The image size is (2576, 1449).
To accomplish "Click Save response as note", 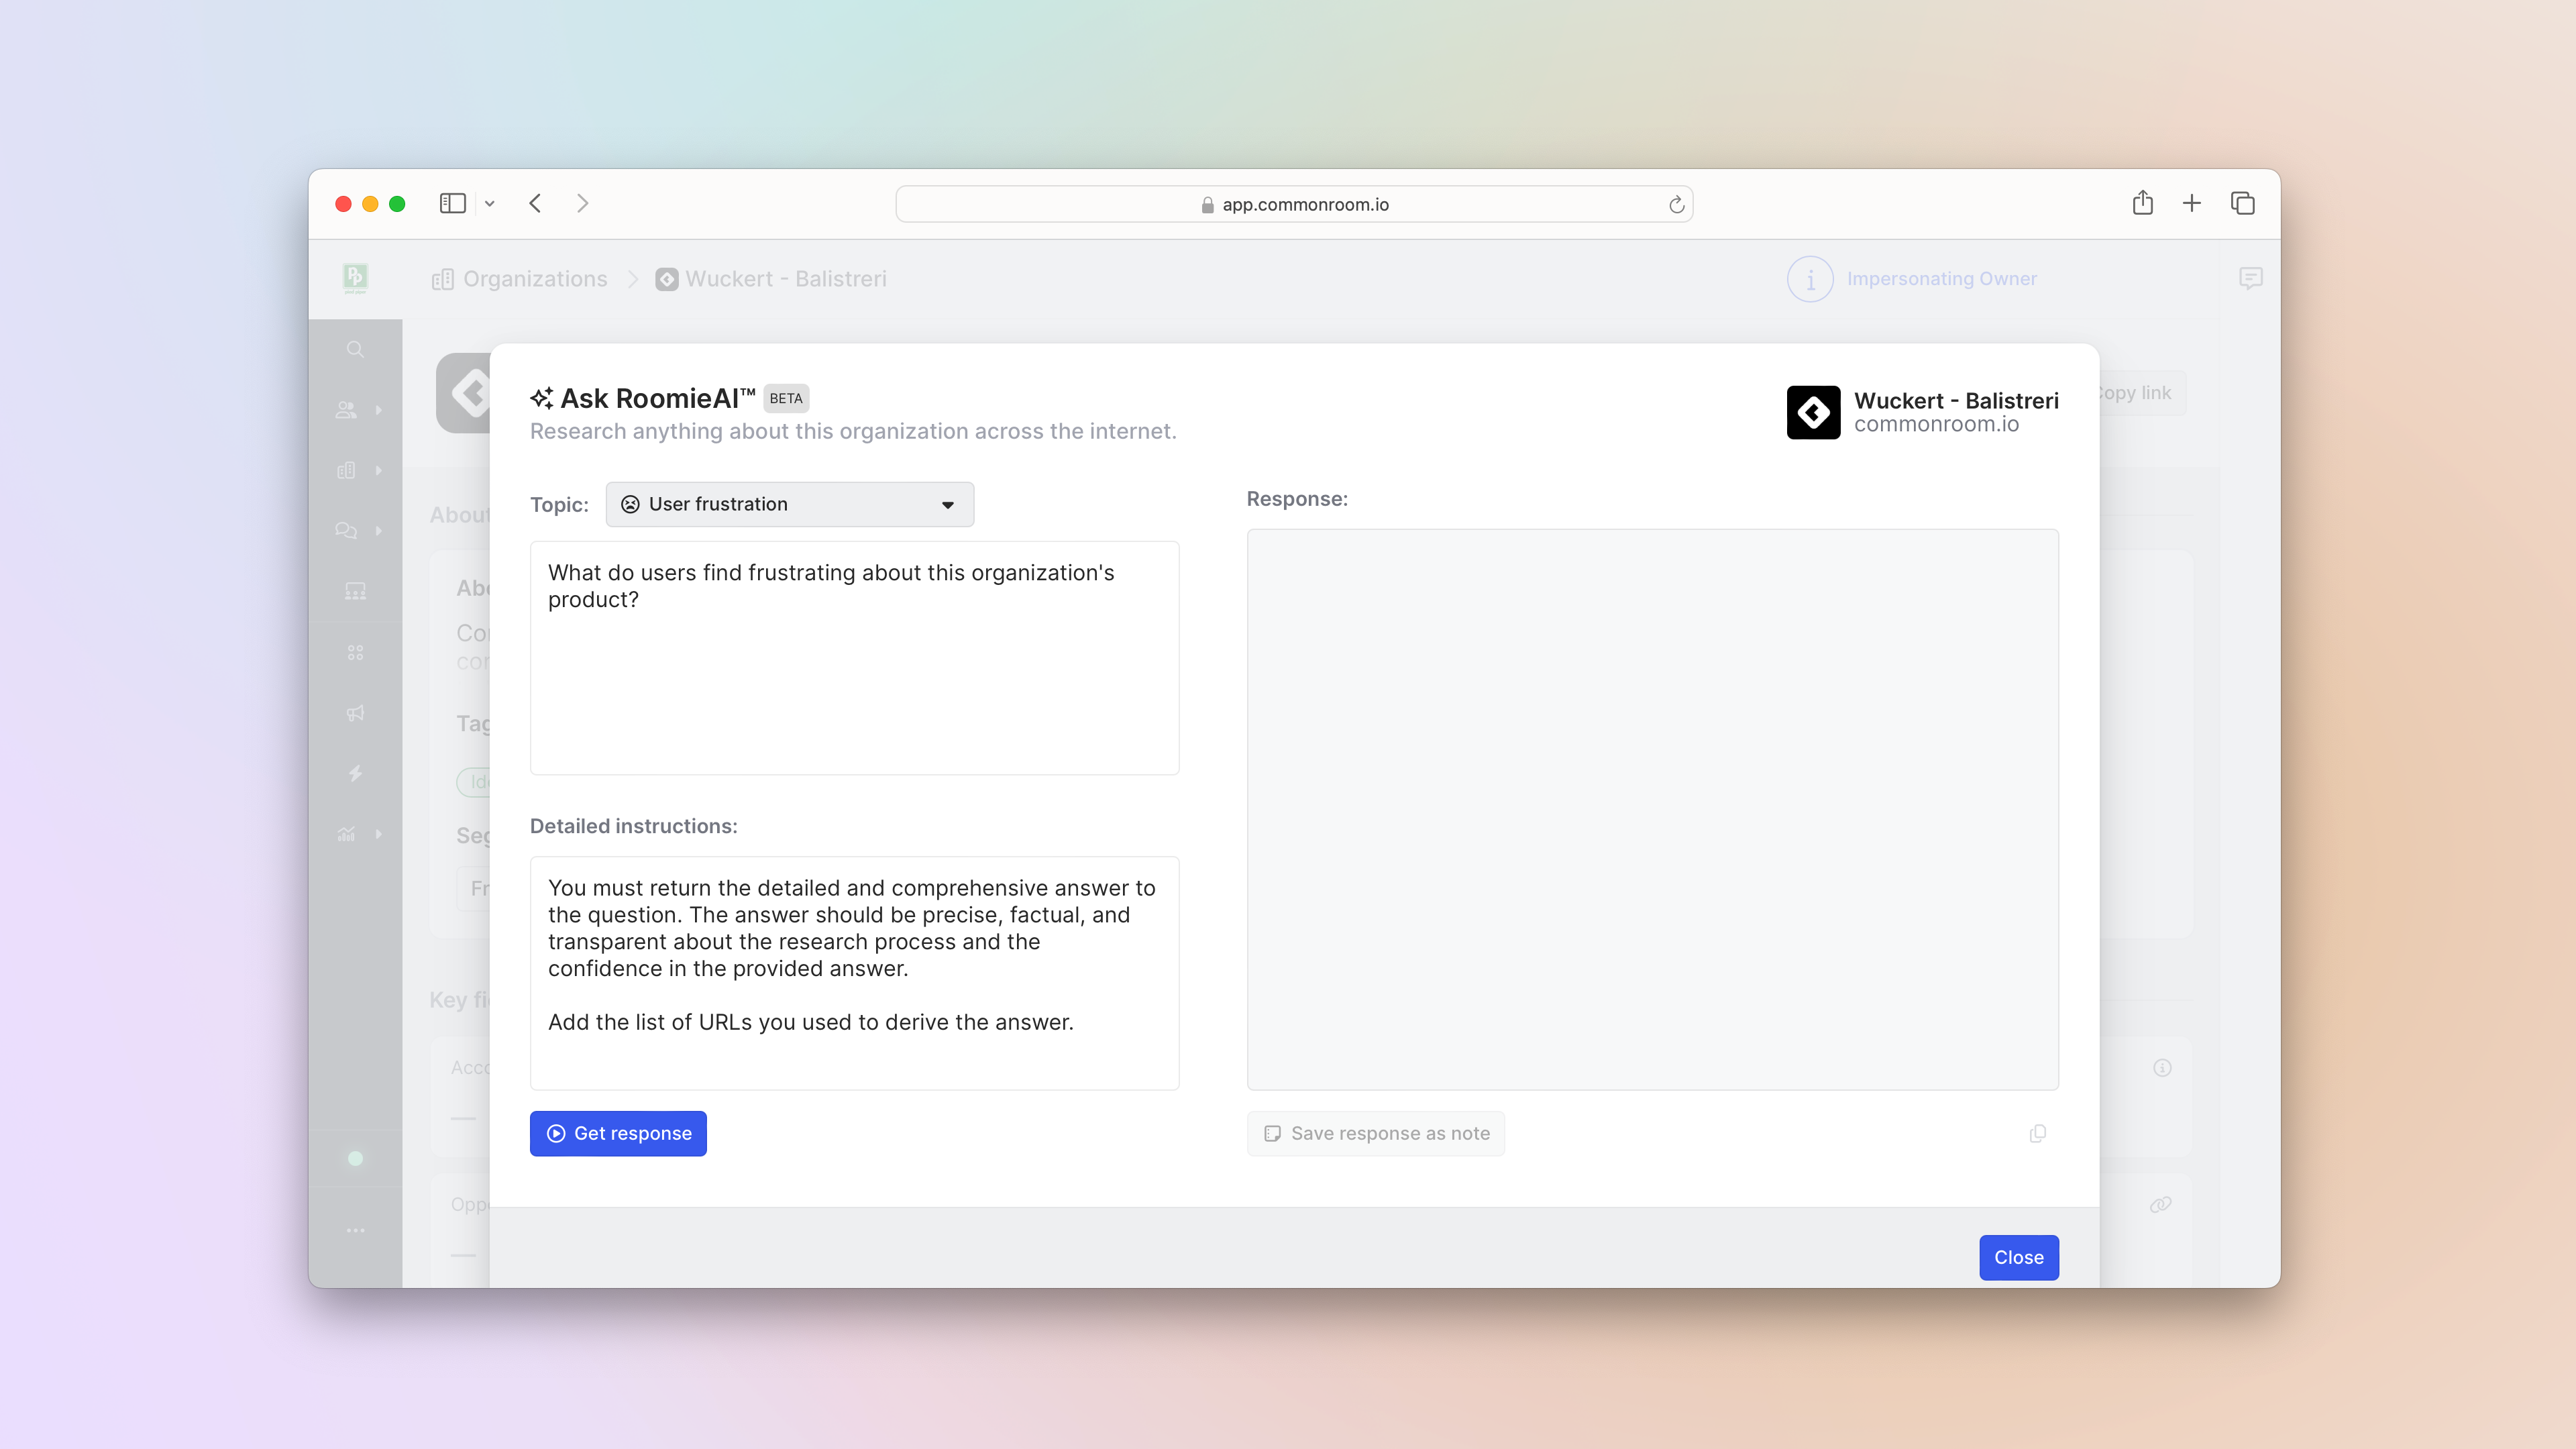I will [1376, 1133].
